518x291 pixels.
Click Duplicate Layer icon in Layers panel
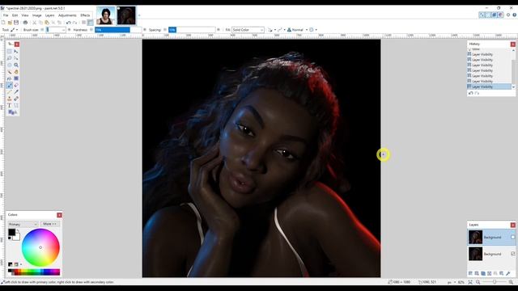coord(483,273)
